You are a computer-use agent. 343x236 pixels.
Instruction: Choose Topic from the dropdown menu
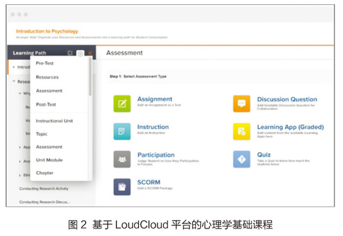[x=42, y=134]
